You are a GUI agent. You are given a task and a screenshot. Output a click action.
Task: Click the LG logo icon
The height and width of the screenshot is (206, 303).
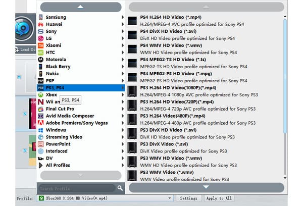[x=40, y=38]
